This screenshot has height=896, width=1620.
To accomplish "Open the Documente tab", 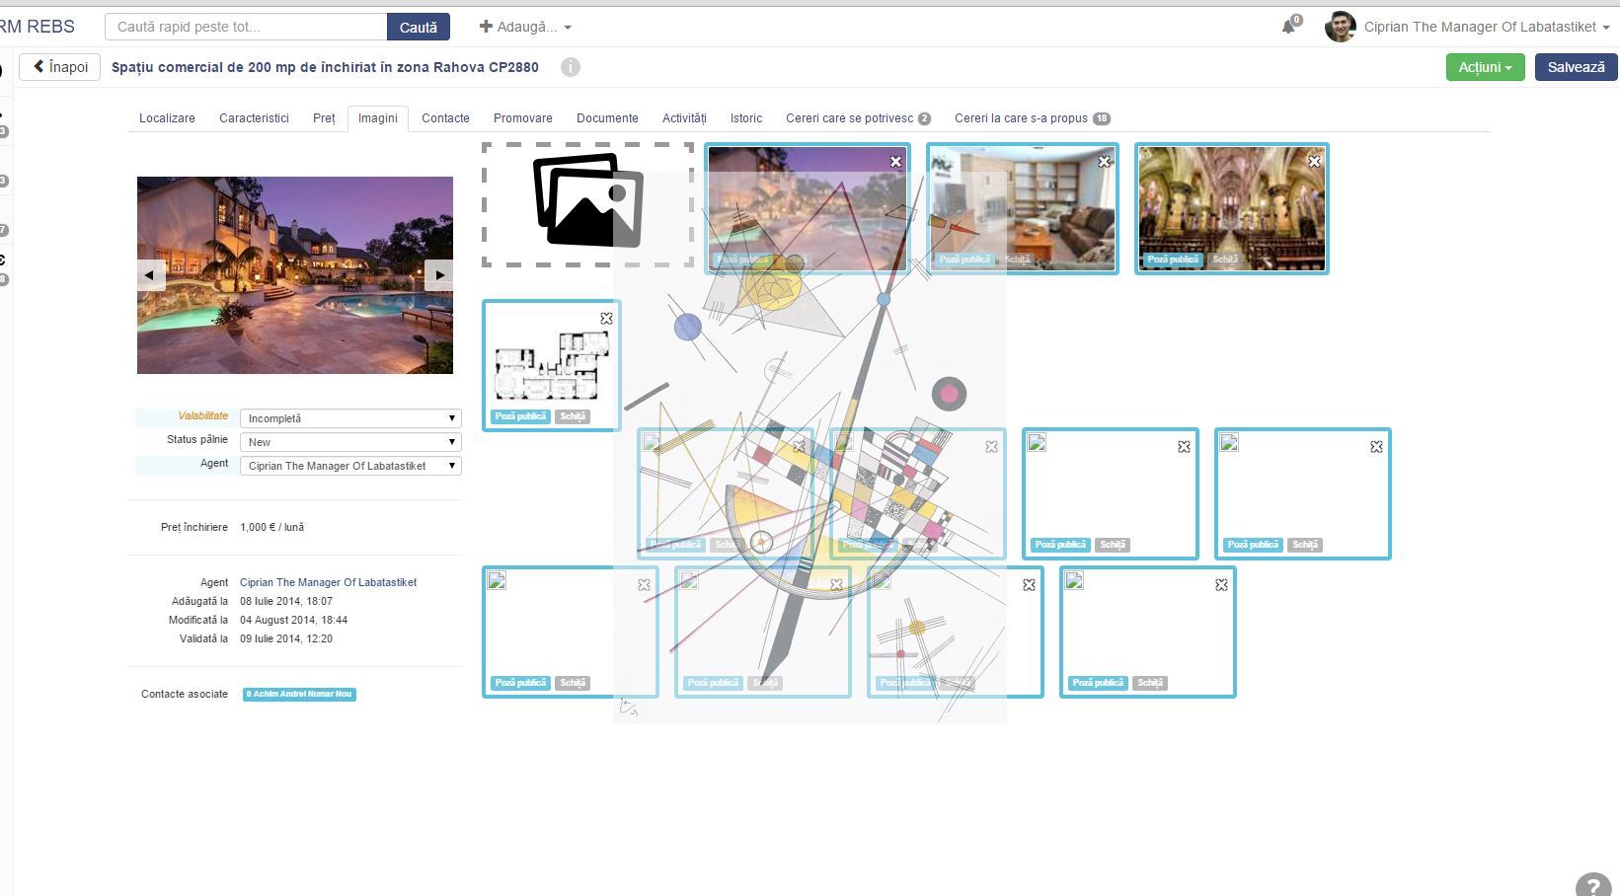I will (607, 118).
